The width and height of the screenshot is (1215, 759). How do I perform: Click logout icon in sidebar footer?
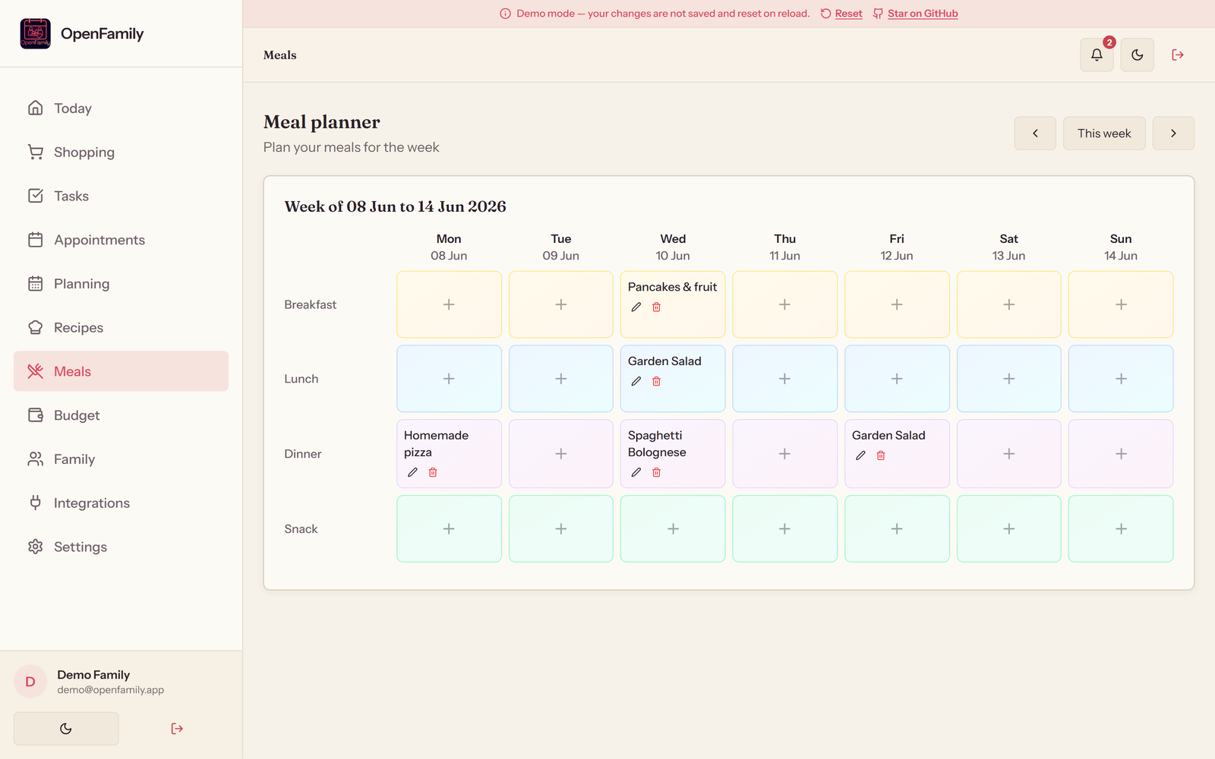[177, 729]
